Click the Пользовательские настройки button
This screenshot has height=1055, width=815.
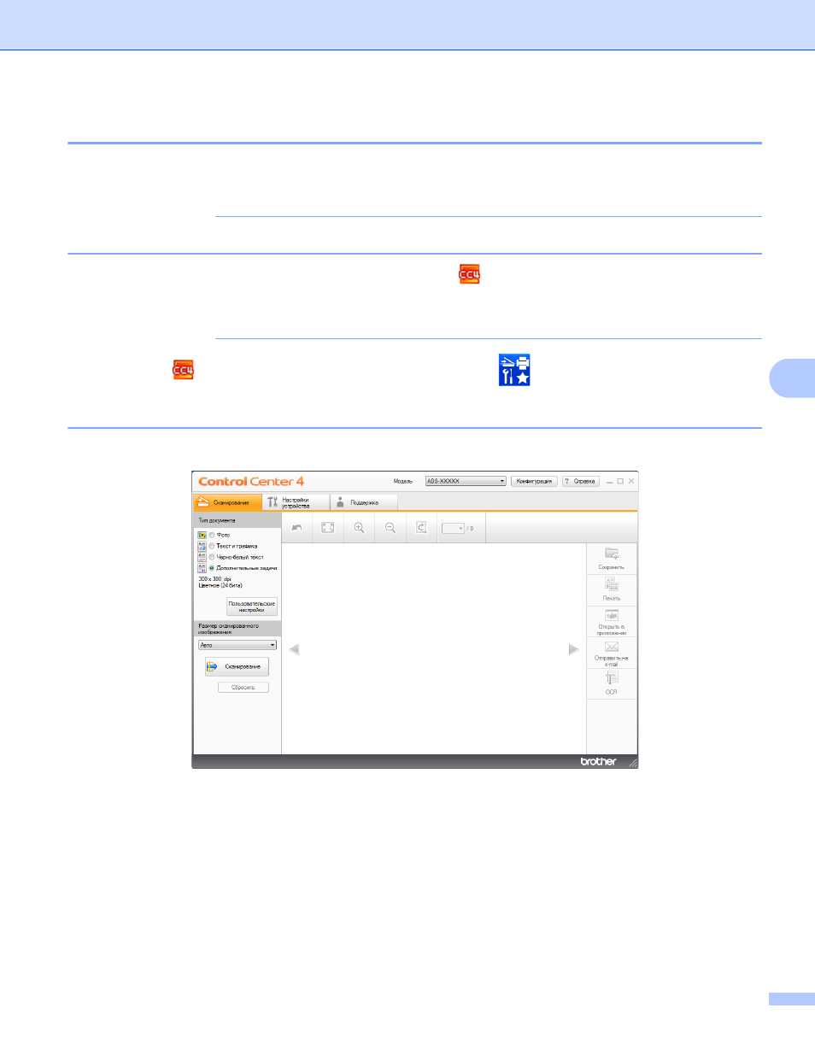252,607
